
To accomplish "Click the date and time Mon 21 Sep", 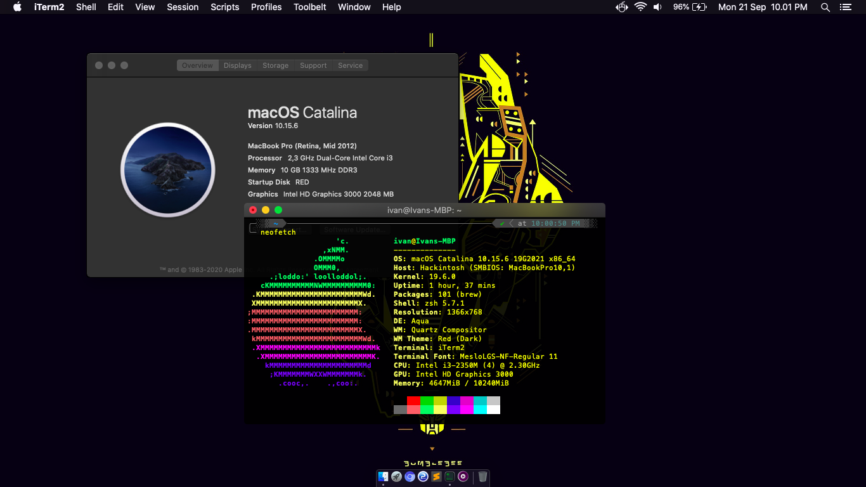I will click(763, 7).
